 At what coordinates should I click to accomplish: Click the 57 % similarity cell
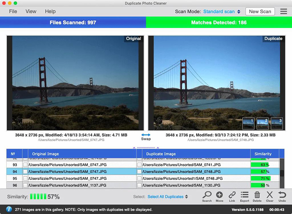265,172
